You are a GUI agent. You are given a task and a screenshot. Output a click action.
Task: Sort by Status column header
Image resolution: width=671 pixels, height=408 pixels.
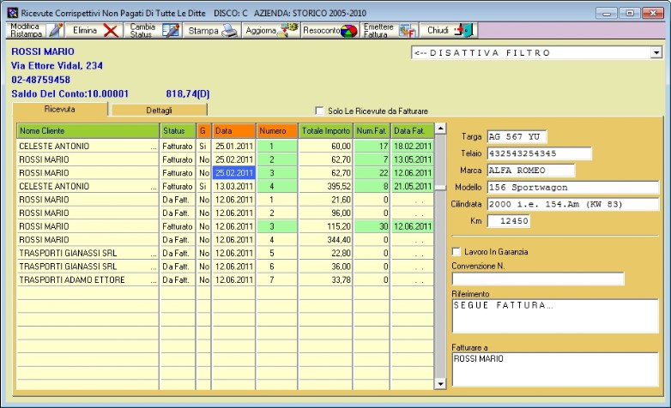click(x=178, y=131)
